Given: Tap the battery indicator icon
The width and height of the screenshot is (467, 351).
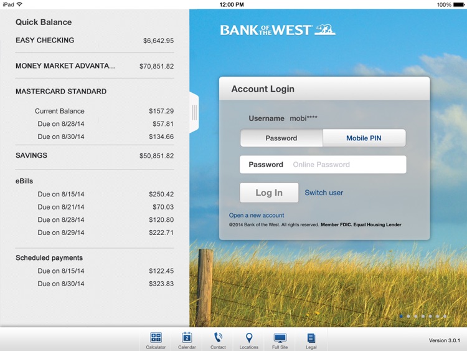Looking at the screenshot, I should coord(459,4).
